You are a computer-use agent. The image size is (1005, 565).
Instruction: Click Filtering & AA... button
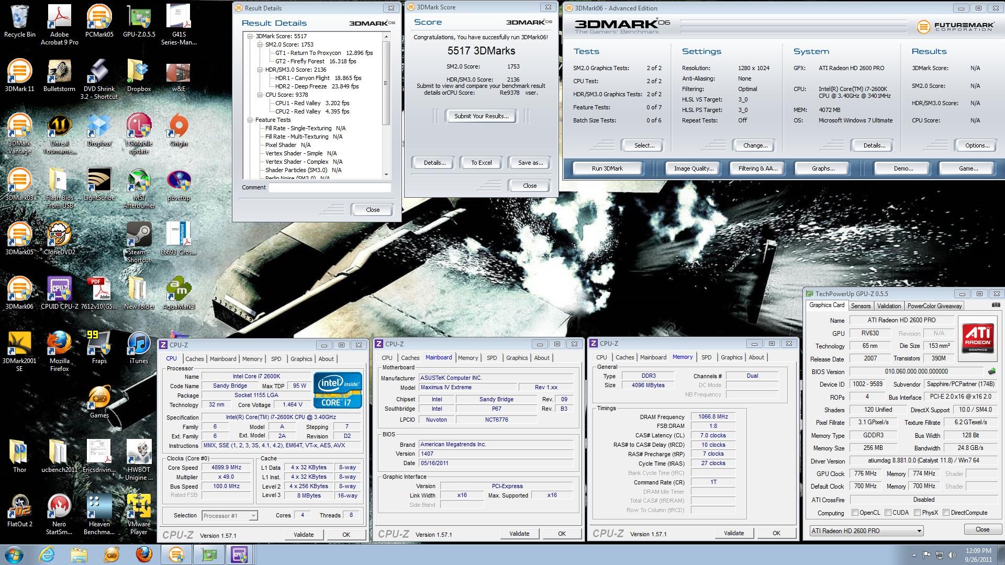(758, 168)
